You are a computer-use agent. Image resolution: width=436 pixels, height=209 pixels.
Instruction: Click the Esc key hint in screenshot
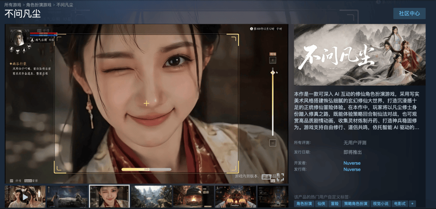click(272, 181)
